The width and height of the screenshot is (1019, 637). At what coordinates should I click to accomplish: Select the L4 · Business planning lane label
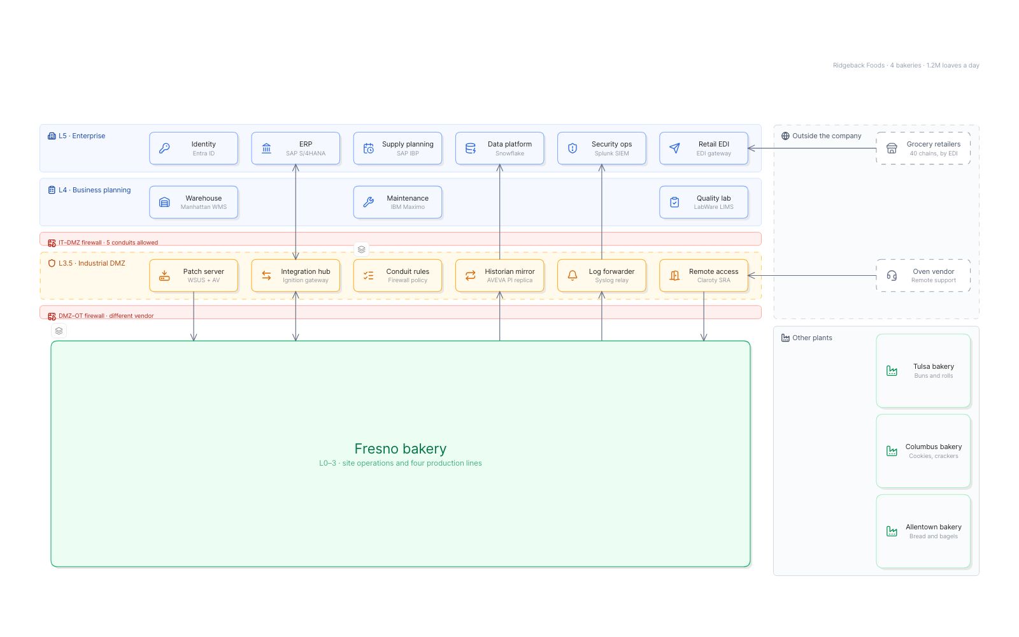(94, 190)
